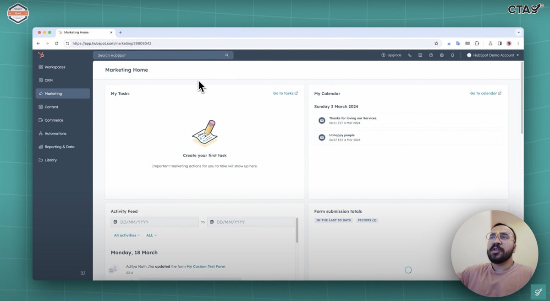
Task: Open the My Custom Test Form link
Action: tap(206, 266)
